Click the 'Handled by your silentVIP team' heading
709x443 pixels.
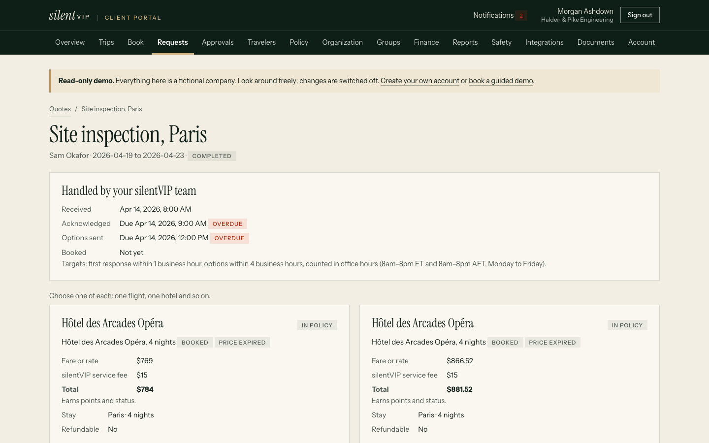coord(129,190)
